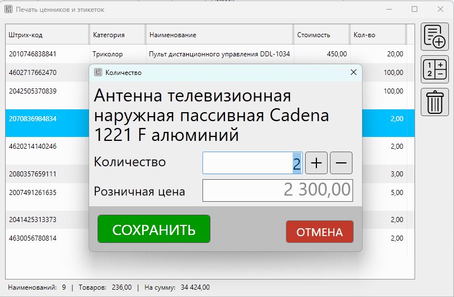The image size is (454, 297).
Task: Increase quantity with the plus button
Action: [316, 163]
